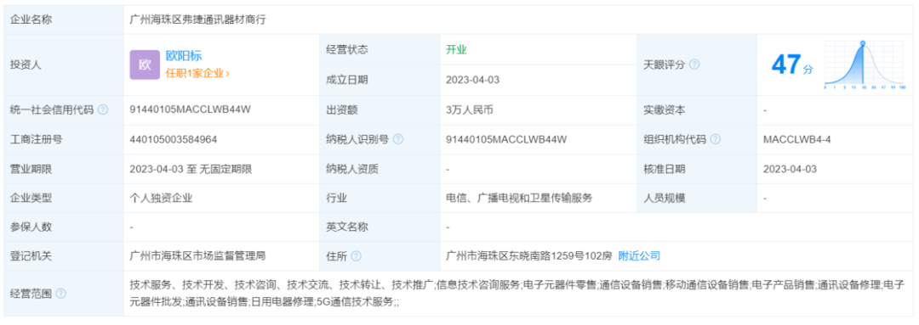
Task: Click the 企业类型 label
Action: [x=31, y=199]
